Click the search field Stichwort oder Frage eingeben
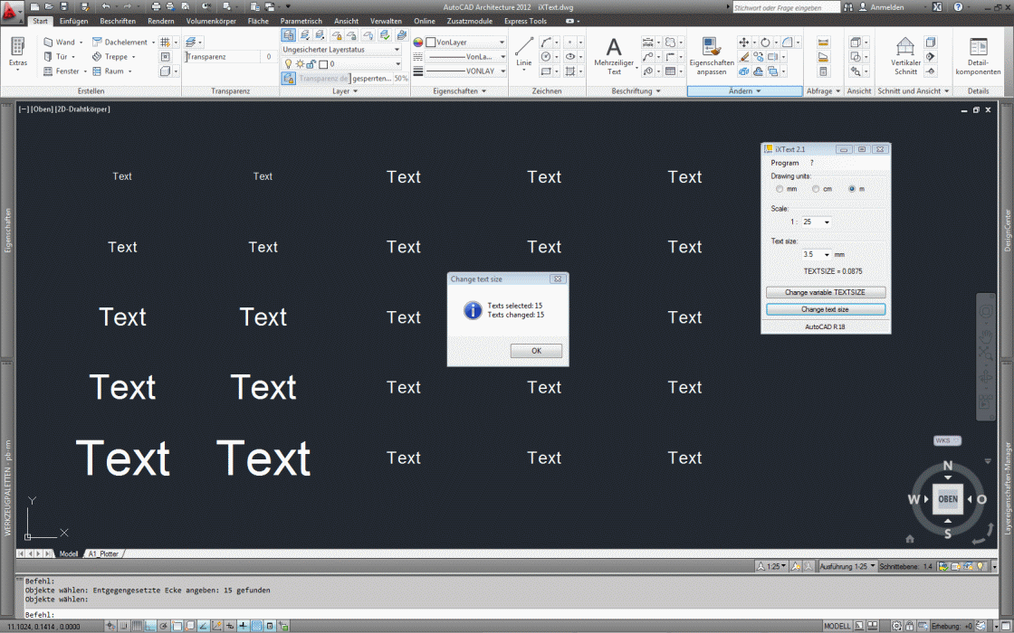 click(x=786, y=7)
